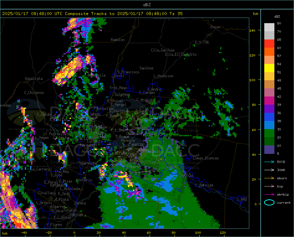The height and width of the screenshot is (237, 294).
Task: Select the -20 tick on the horizontal km axis
Action: point(49,232)
